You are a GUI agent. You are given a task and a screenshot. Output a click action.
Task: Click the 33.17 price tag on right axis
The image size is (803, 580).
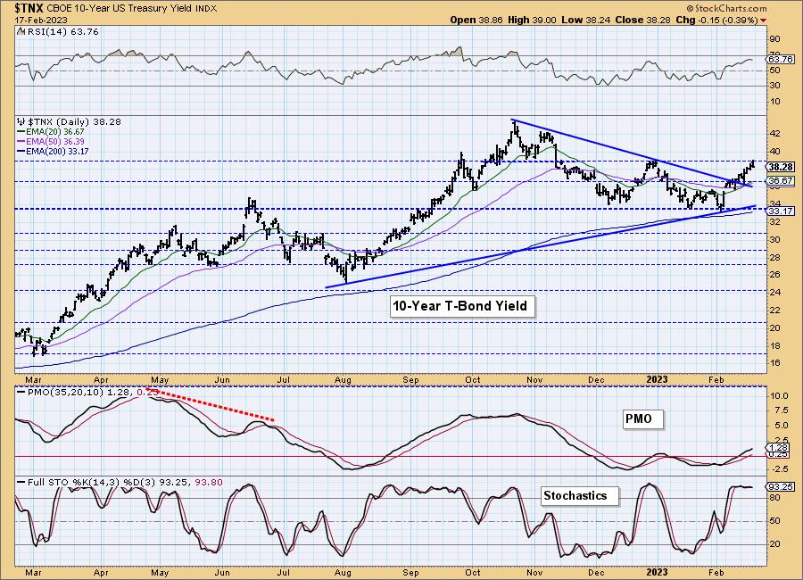(782, 211)
